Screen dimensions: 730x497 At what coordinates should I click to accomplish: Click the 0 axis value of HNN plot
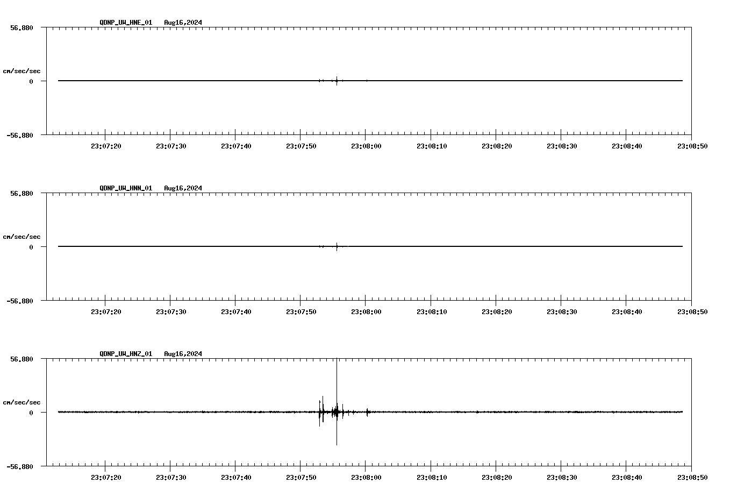(x=31, y=247)
